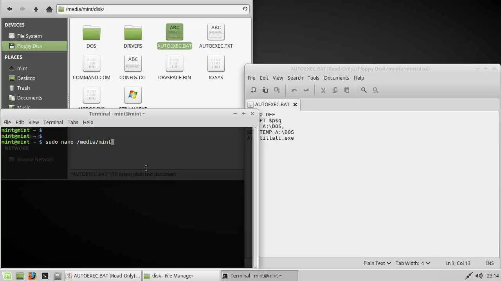Select the AUTOEXEC.BAT file icon
This screenshot has width=501, height=281.
click(x=175, y=32)
